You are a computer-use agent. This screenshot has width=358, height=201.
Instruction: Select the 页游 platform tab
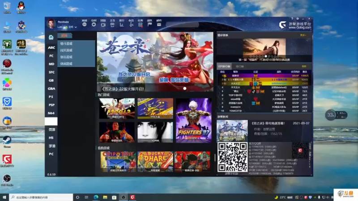point(51,130)
